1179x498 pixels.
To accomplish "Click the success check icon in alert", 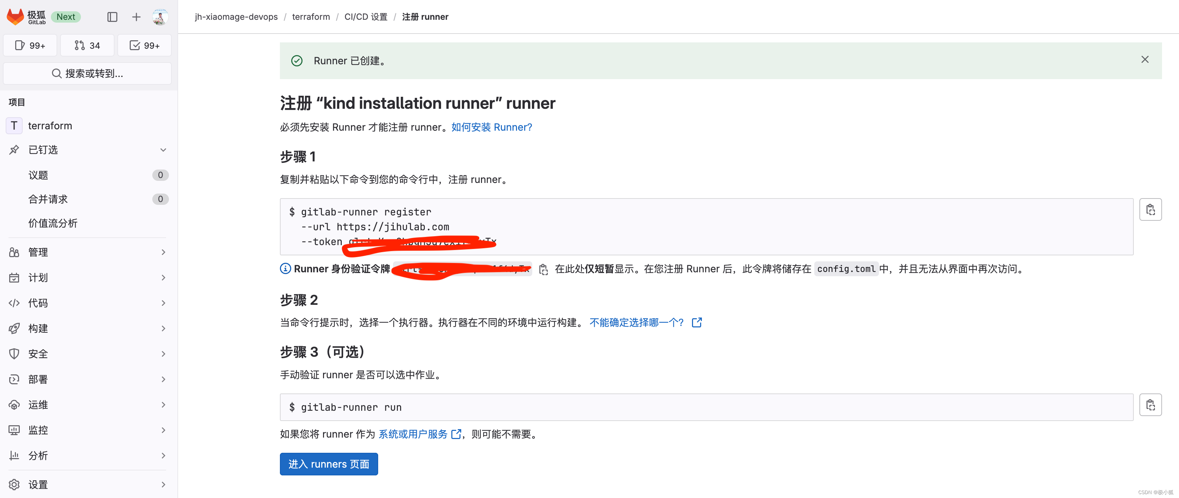I will 297,61.
